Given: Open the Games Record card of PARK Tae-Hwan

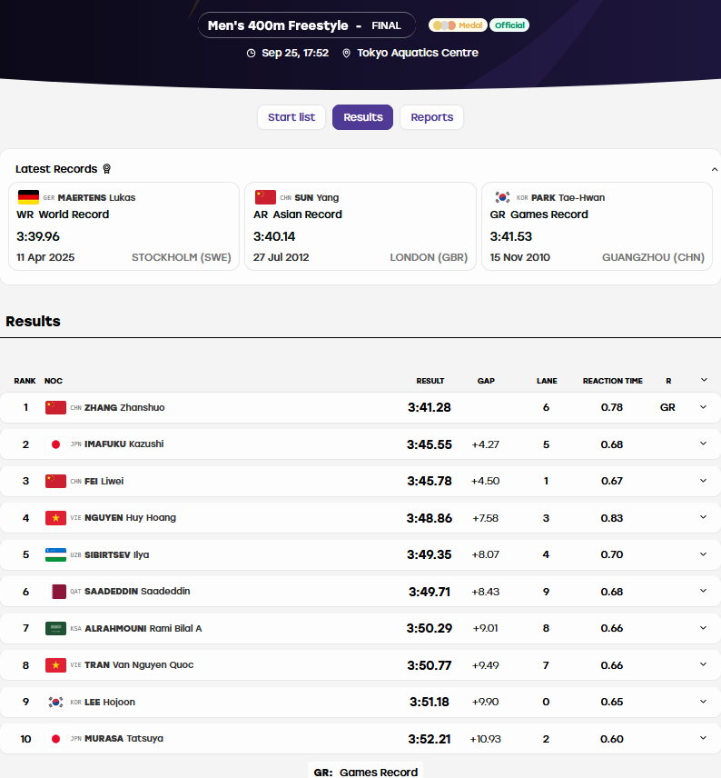Looking at the screenshot, I should (x=597, y=226).
